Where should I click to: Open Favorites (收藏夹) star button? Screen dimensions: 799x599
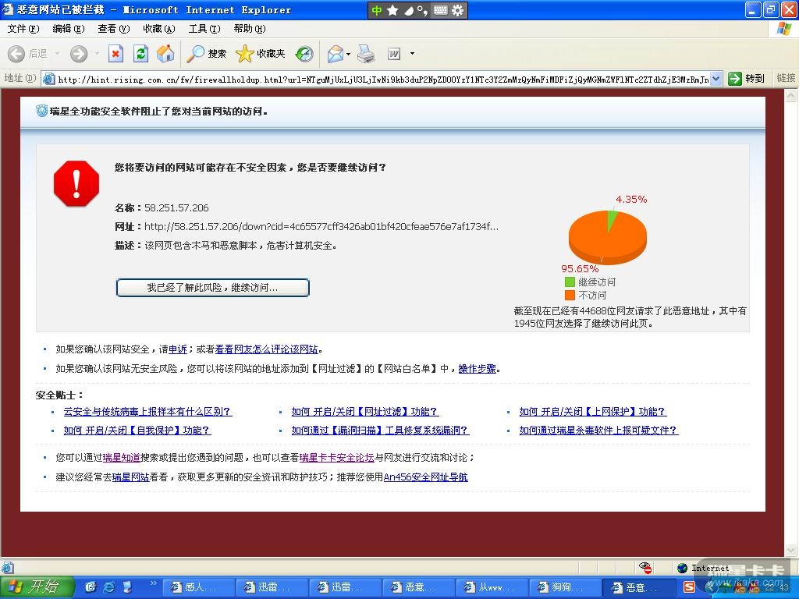tap(261, 54)
